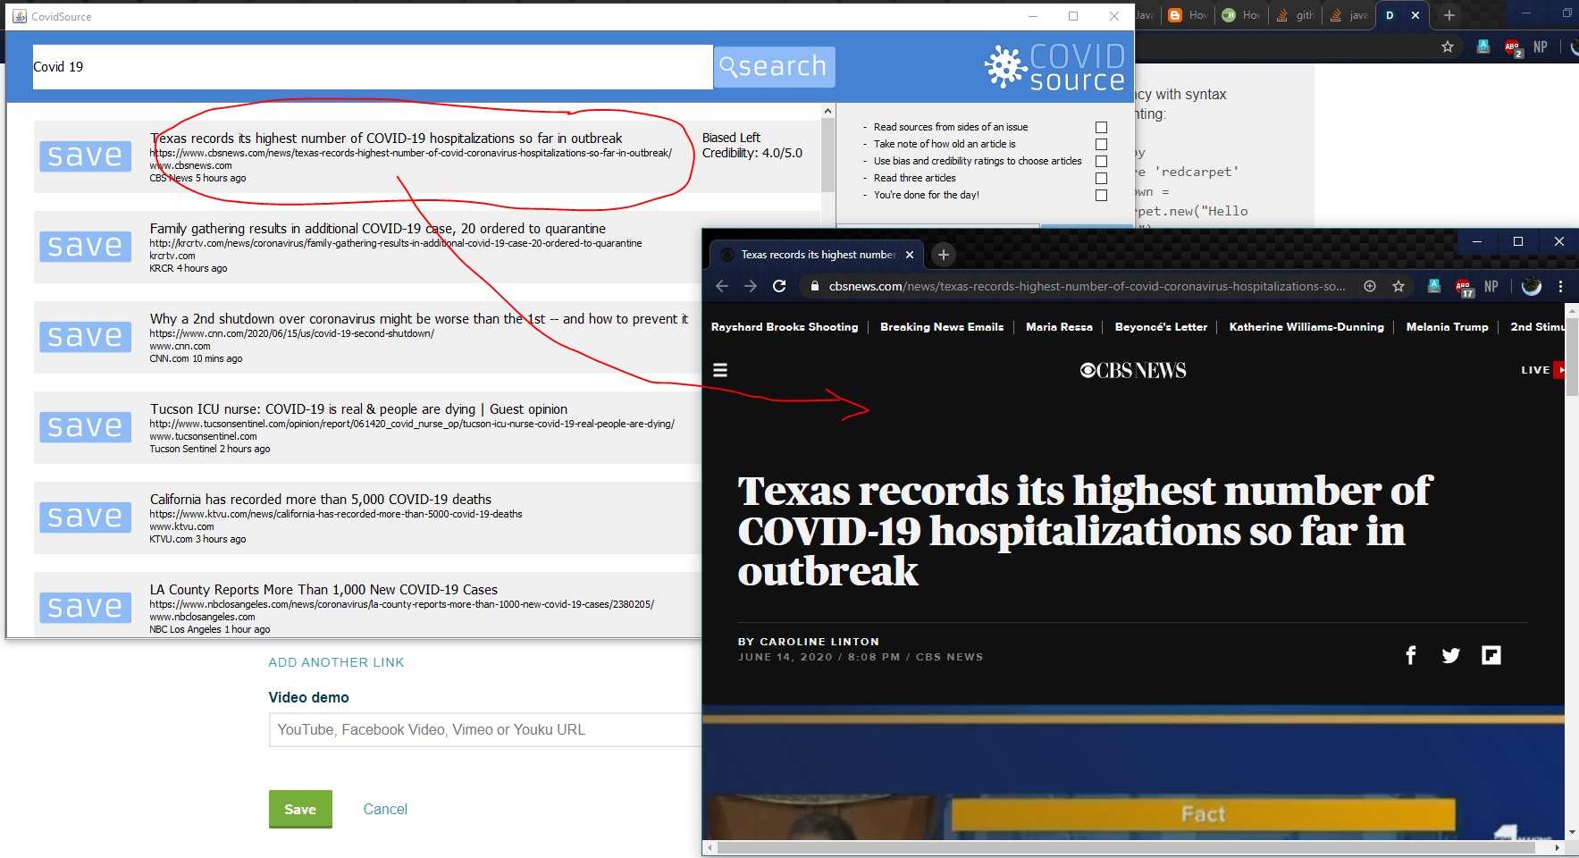Click the ADD ANOTHER LINK link
1579x858 pixels.
336,662
